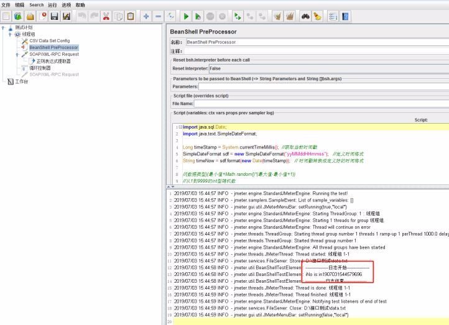
Task: Open the 运行 menu
Action: (52, 5)
